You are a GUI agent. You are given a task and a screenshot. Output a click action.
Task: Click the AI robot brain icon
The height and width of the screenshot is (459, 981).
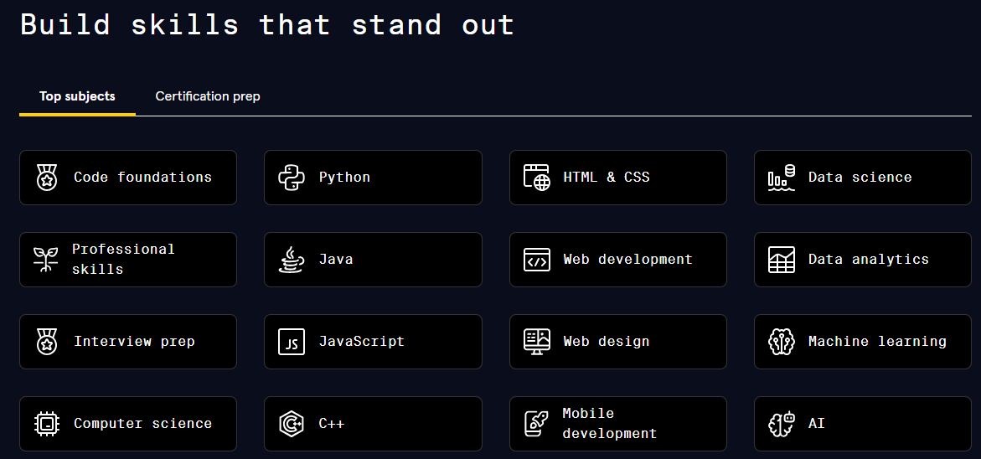(x=782, y=424)
